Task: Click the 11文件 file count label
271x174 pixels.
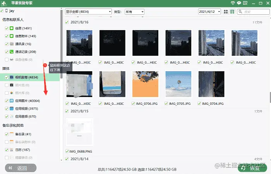Action: [257, 22]
